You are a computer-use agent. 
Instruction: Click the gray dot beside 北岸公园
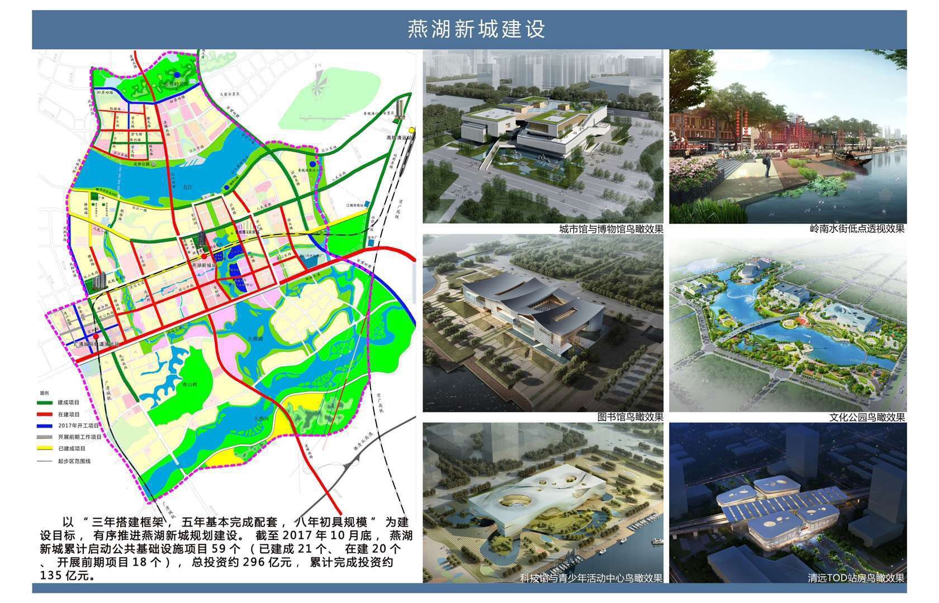tap(153, 165)
